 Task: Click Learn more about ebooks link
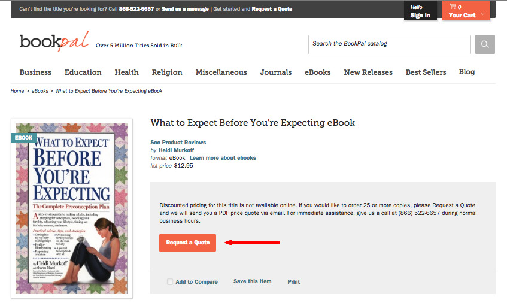(x=223, y=158)
